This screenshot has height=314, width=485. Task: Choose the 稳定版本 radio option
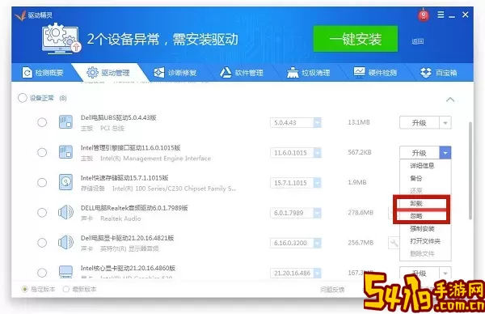coord(25,289)
